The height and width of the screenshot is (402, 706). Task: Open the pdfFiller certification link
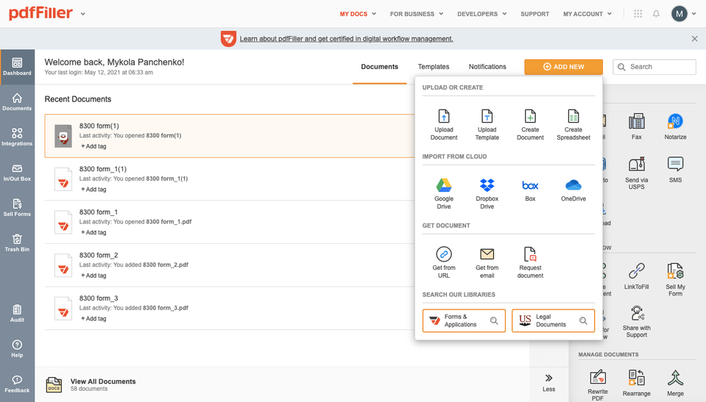point(346,39)
